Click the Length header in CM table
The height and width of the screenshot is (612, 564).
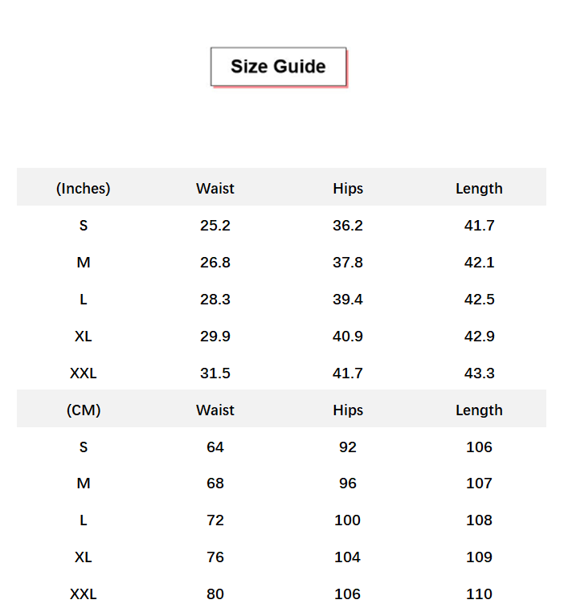pyautogui.click(x=479, y=410)
